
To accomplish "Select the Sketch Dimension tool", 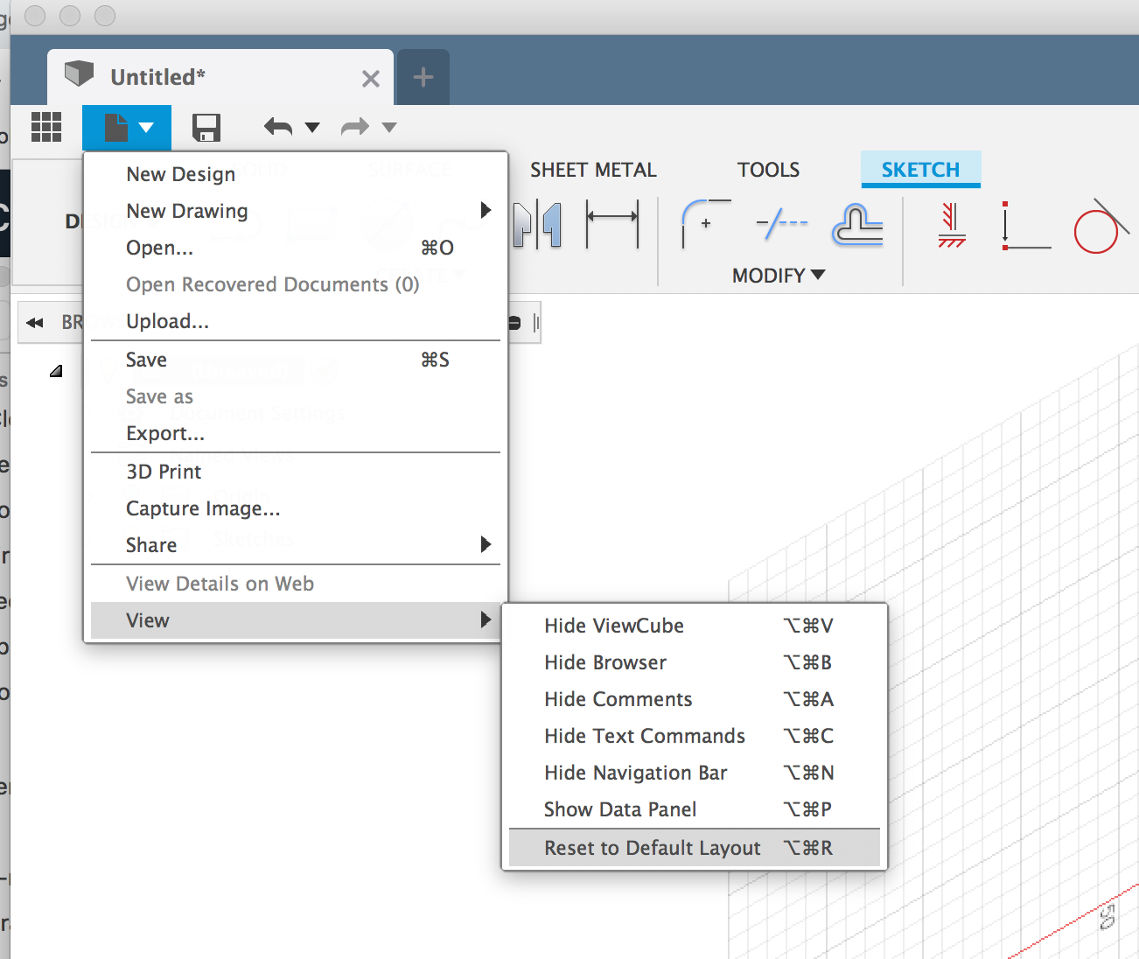I will [x=612, y=224].
